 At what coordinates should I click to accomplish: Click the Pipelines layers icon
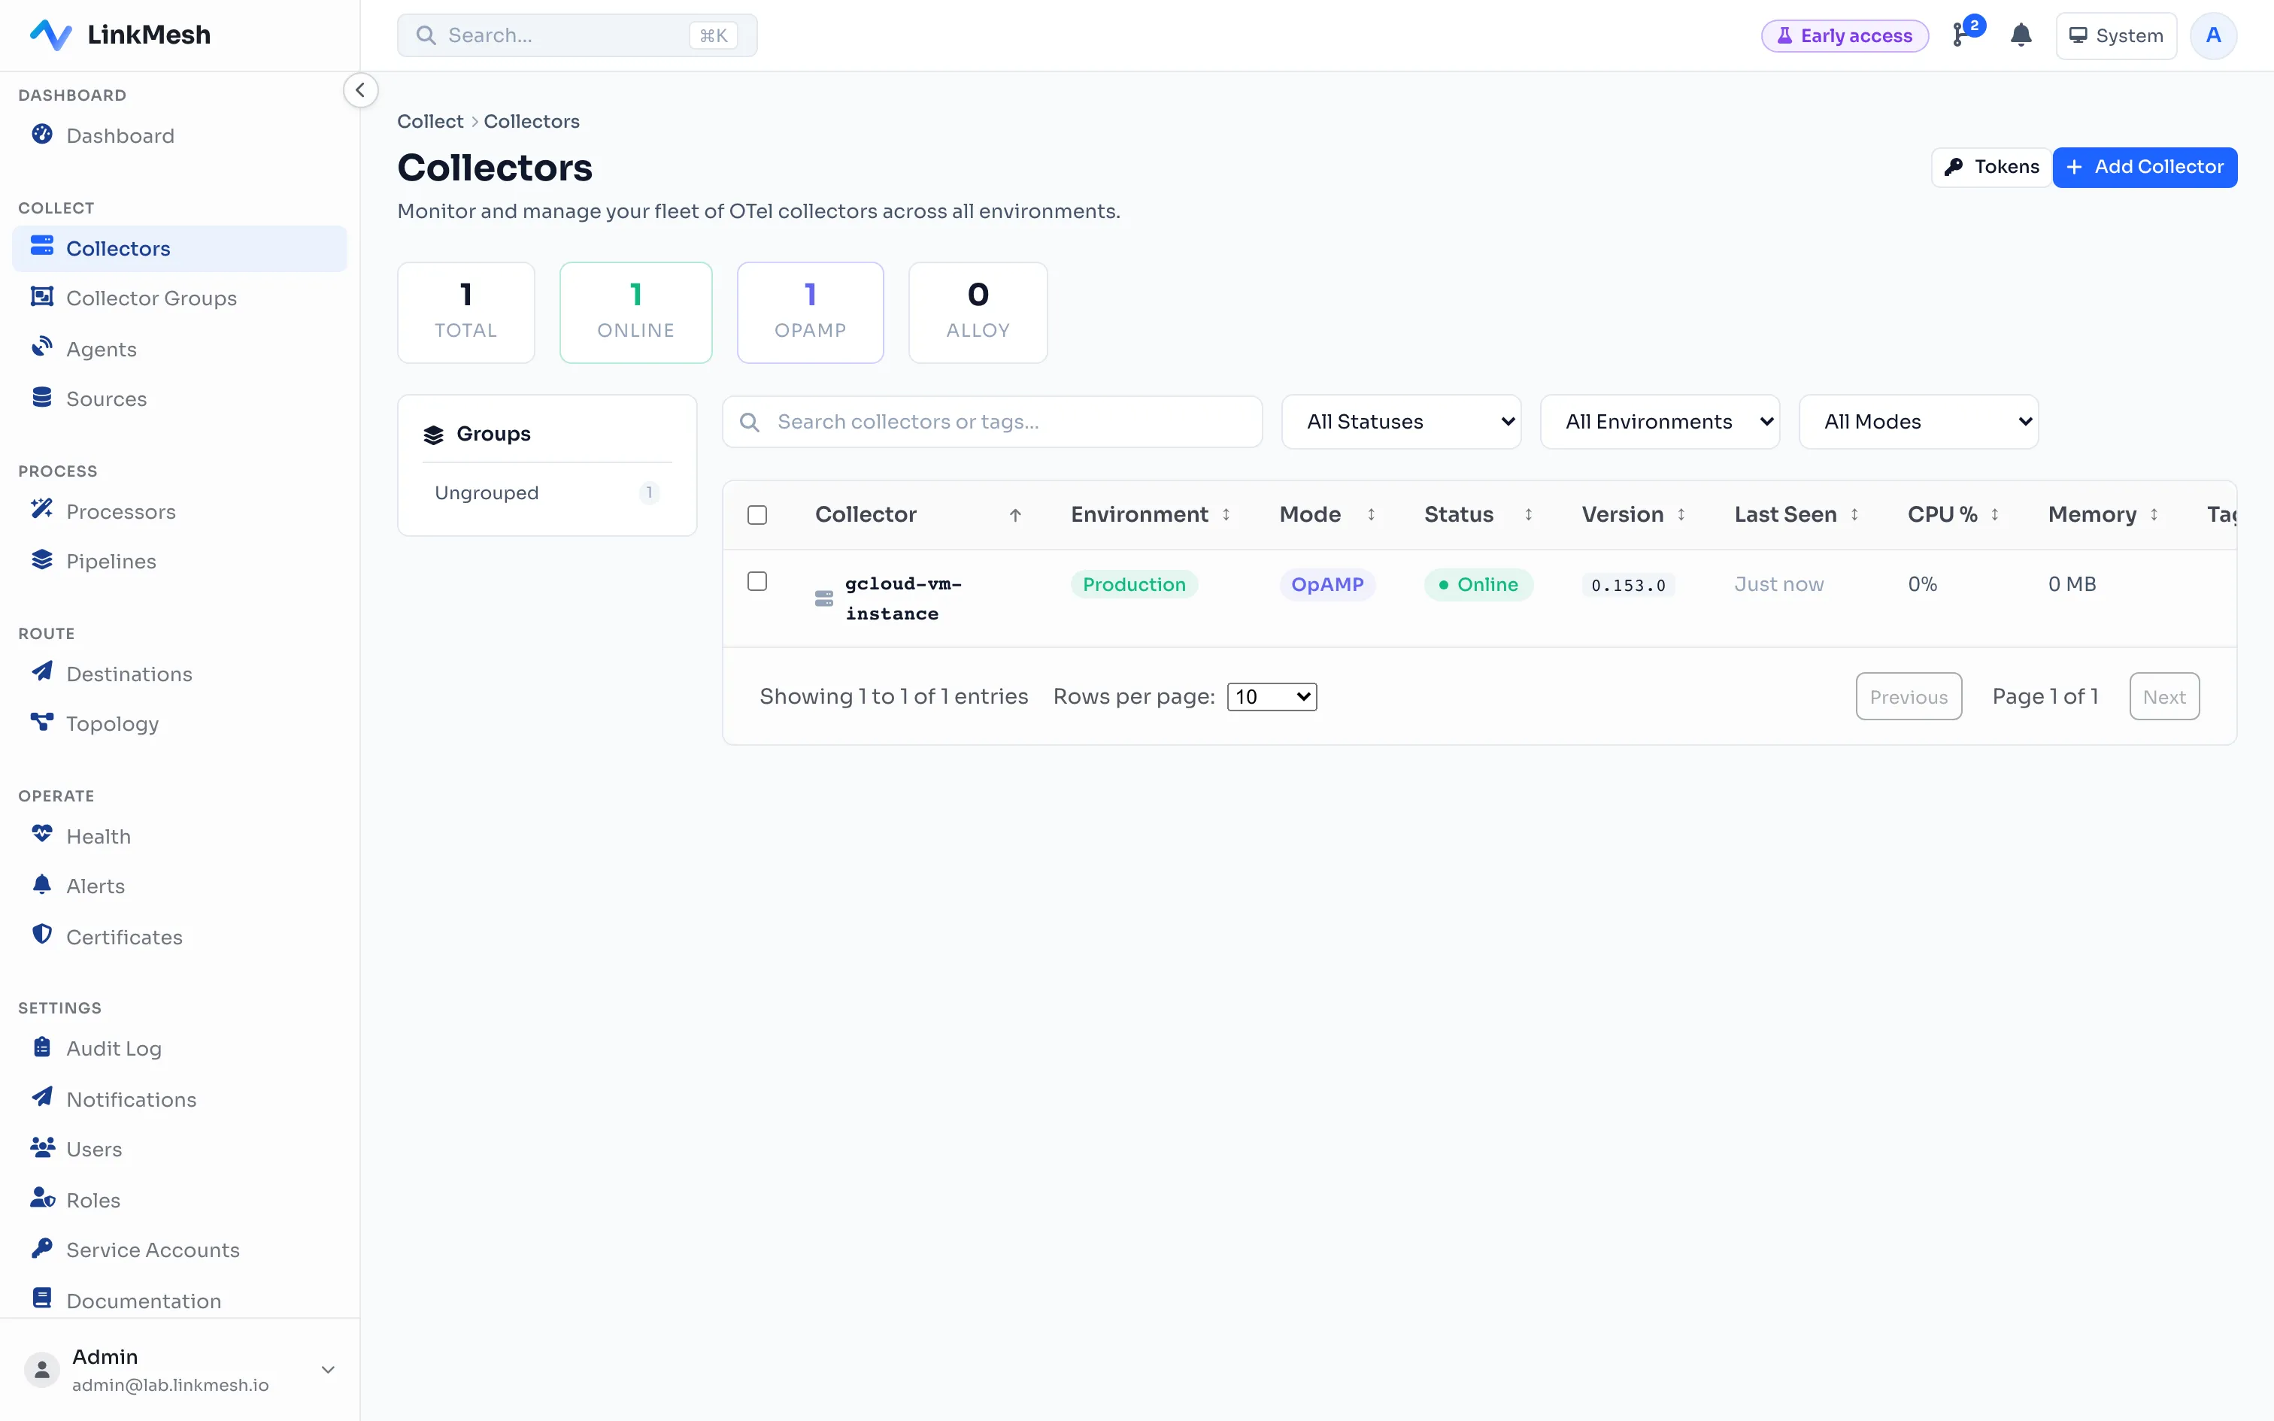(x=42, y=560)
